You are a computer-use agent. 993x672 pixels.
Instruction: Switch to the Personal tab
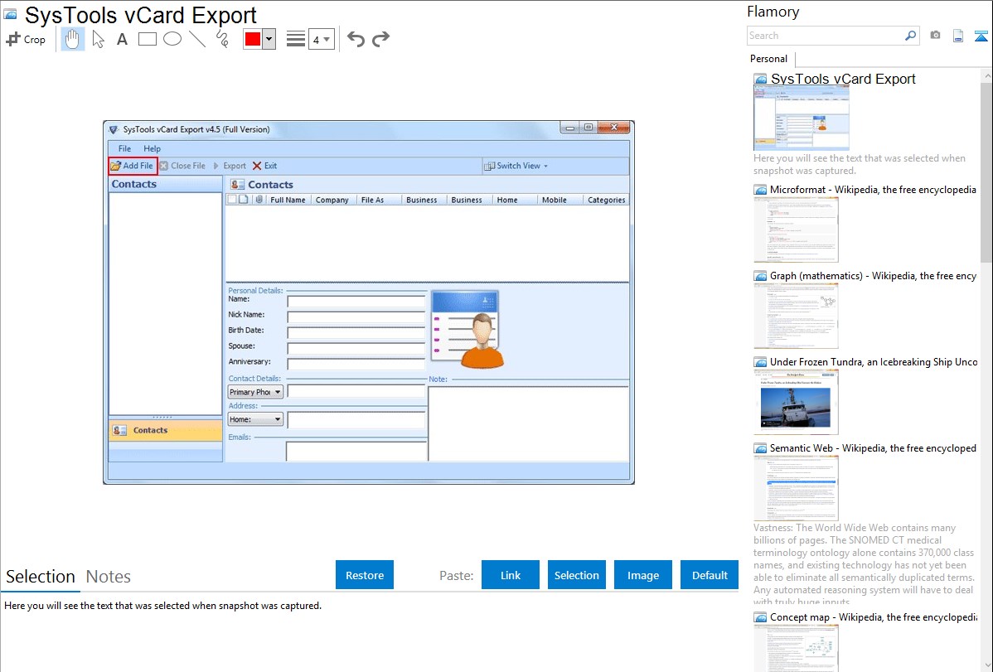tap(769, 59)
